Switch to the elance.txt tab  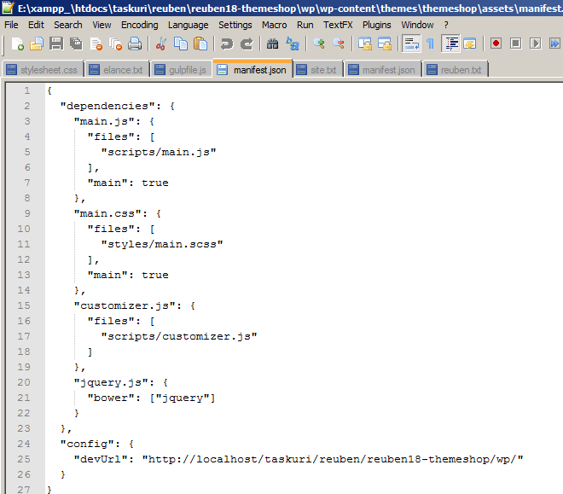117,70
